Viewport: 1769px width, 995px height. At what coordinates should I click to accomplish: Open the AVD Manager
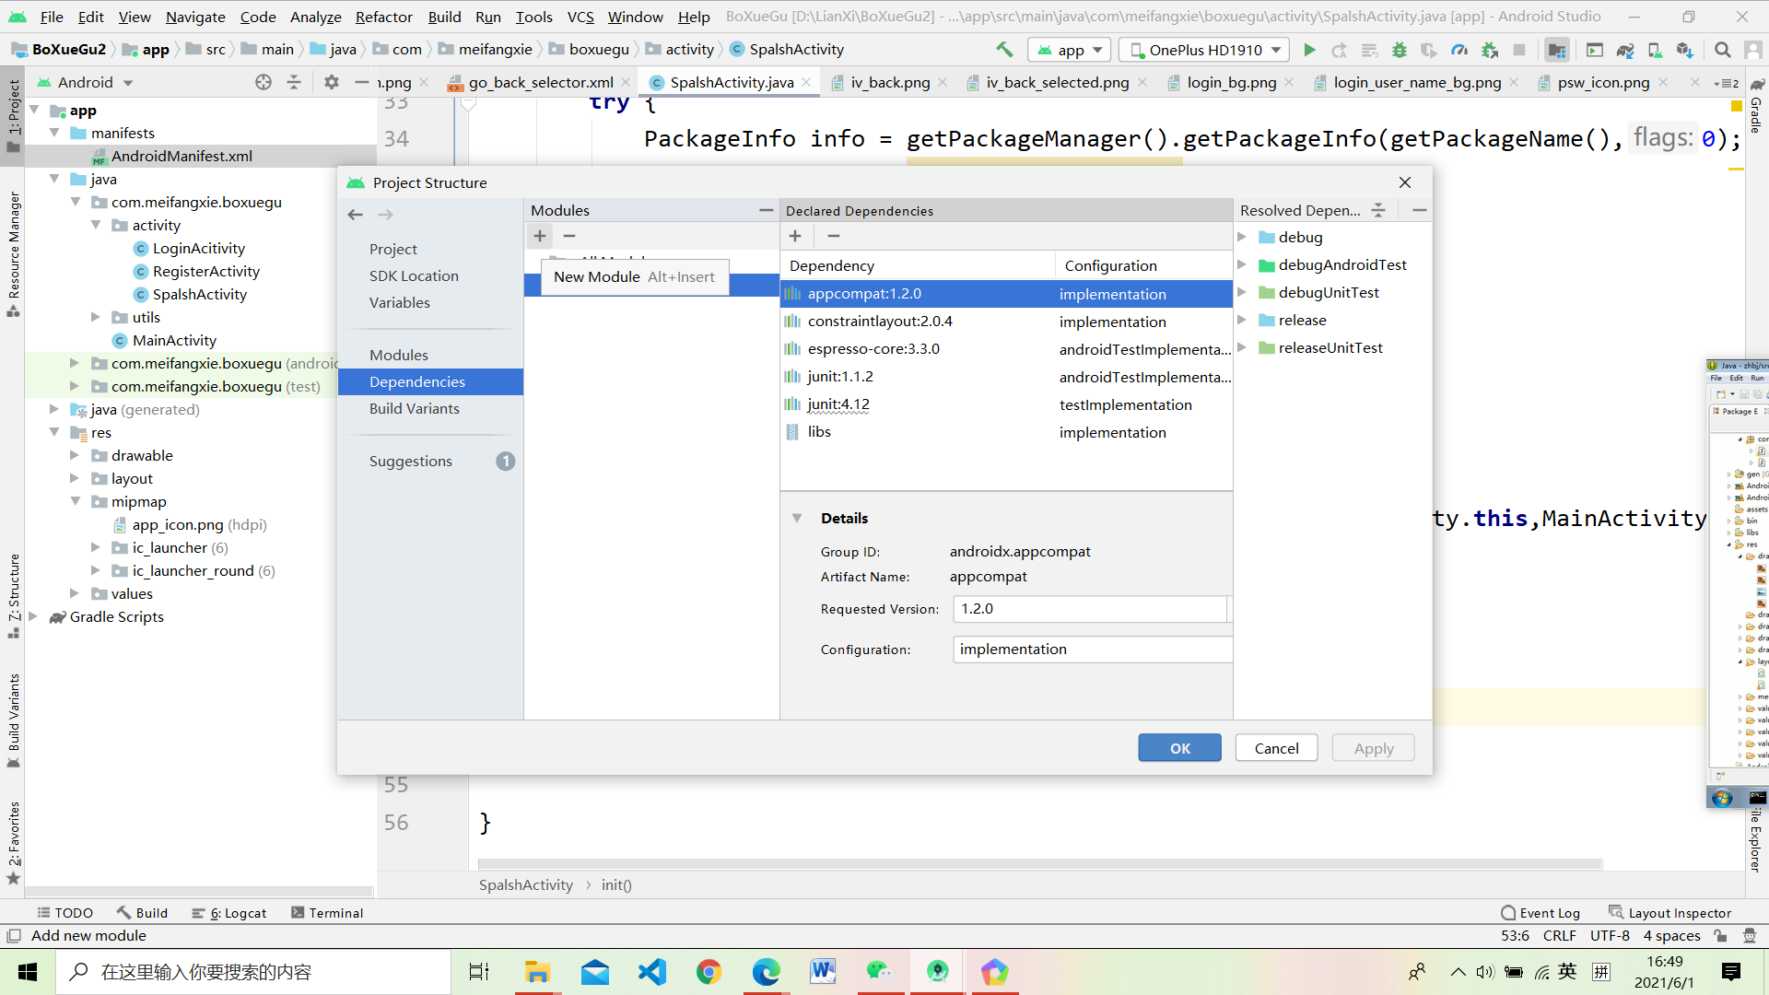(x=1596, y=50)
